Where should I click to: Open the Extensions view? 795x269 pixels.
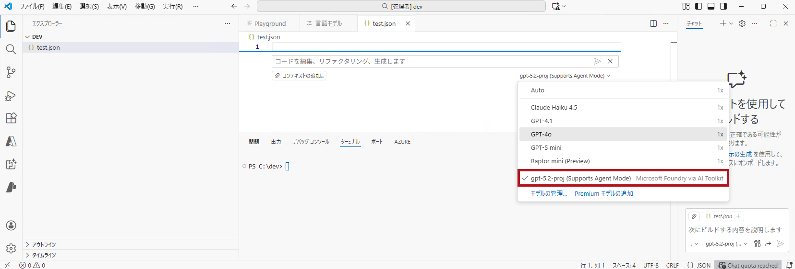[11, 118]
